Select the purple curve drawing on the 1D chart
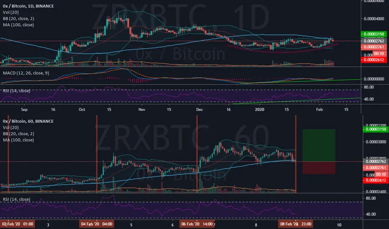Viewport: 389px width, 229px height. 283,52
